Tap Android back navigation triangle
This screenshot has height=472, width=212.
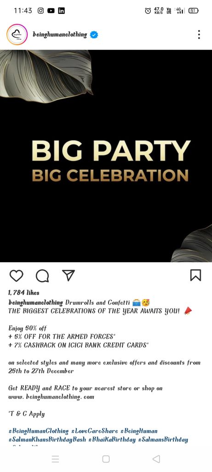(x=156, y=459)
